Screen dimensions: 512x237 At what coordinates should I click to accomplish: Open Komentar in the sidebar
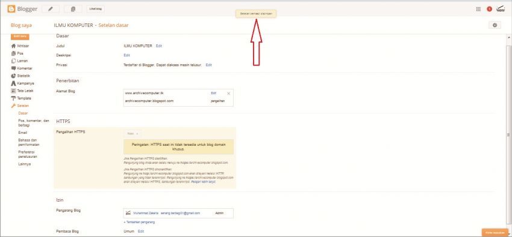(25, 68)
